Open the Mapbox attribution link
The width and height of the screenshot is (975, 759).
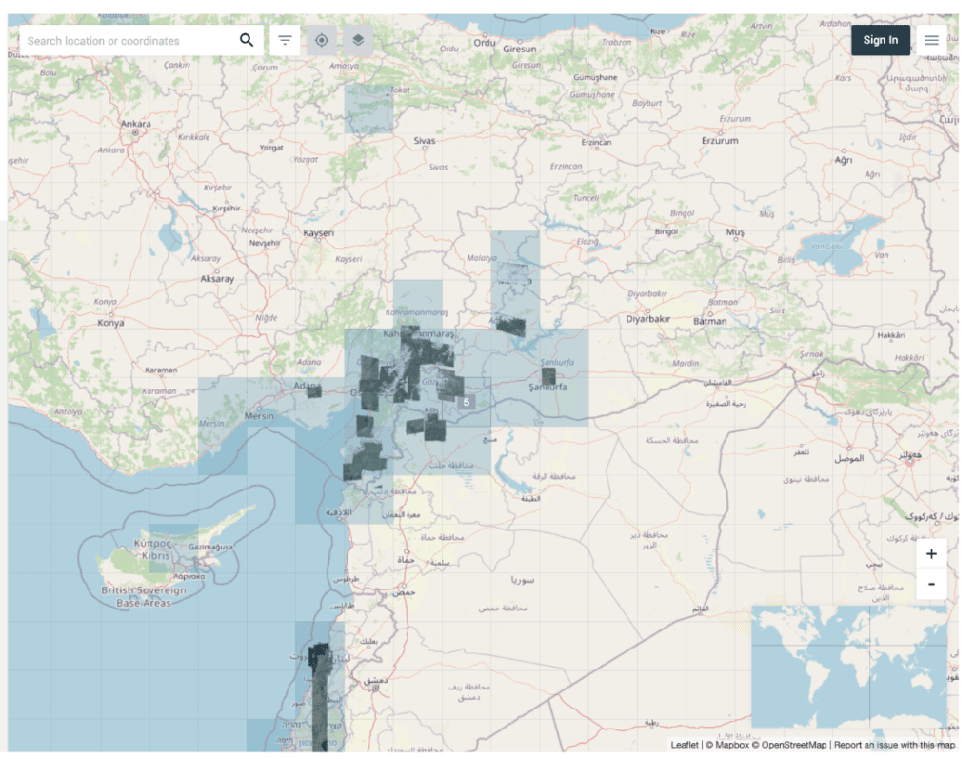click(731, 745)
